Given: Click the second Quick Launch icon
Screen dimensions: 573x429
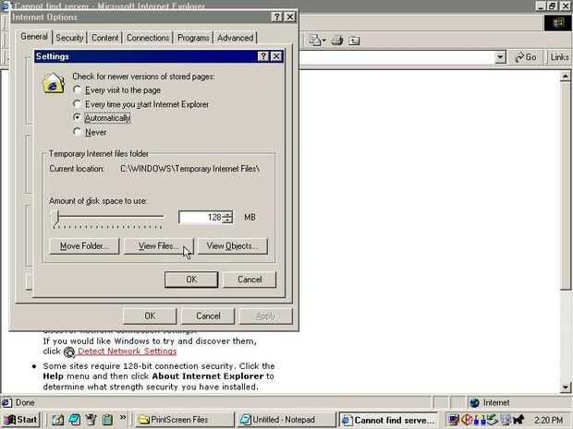Looking at the screenshot, I should [x=75, y=420].
